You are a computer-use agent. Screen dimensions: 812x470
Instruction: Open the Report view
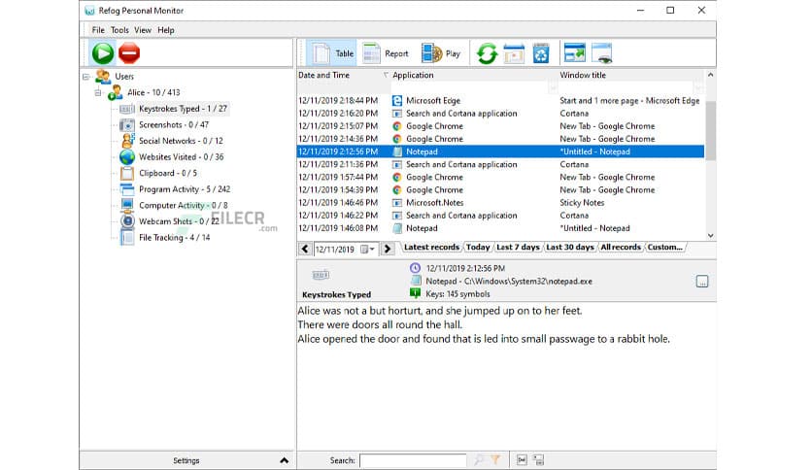click(386, 53)
